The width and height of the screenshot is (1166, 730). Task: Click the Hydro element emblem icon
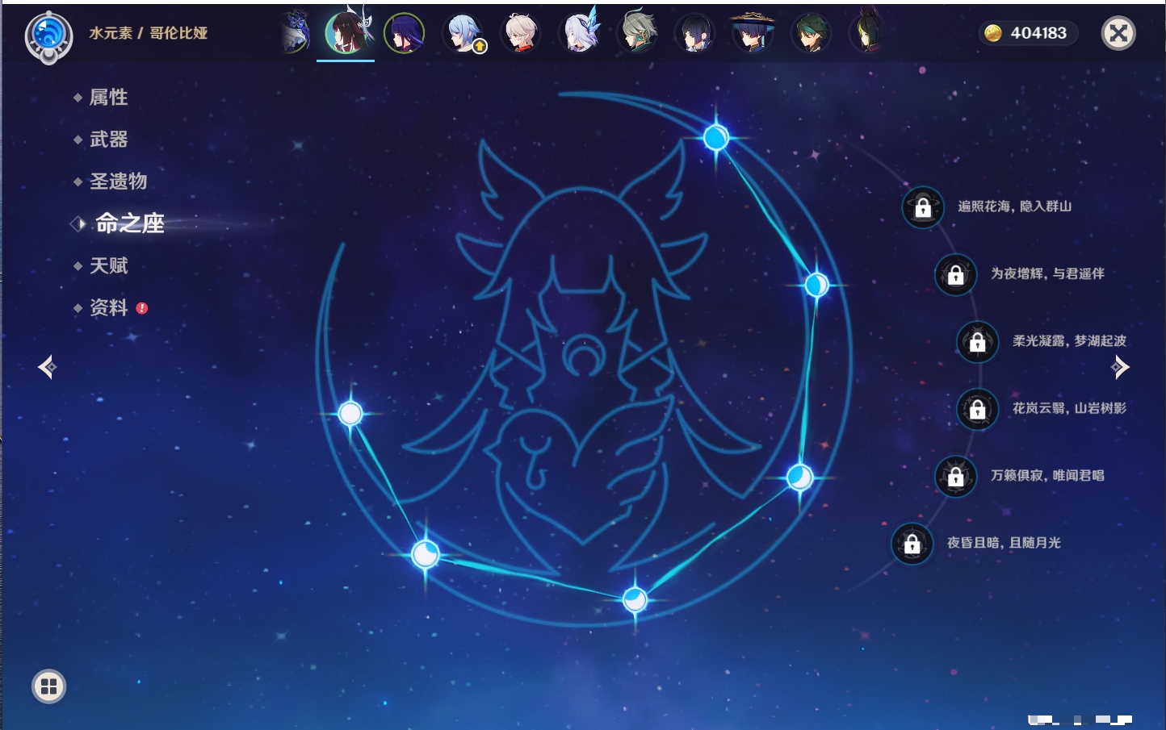click(x=49, y=36)
